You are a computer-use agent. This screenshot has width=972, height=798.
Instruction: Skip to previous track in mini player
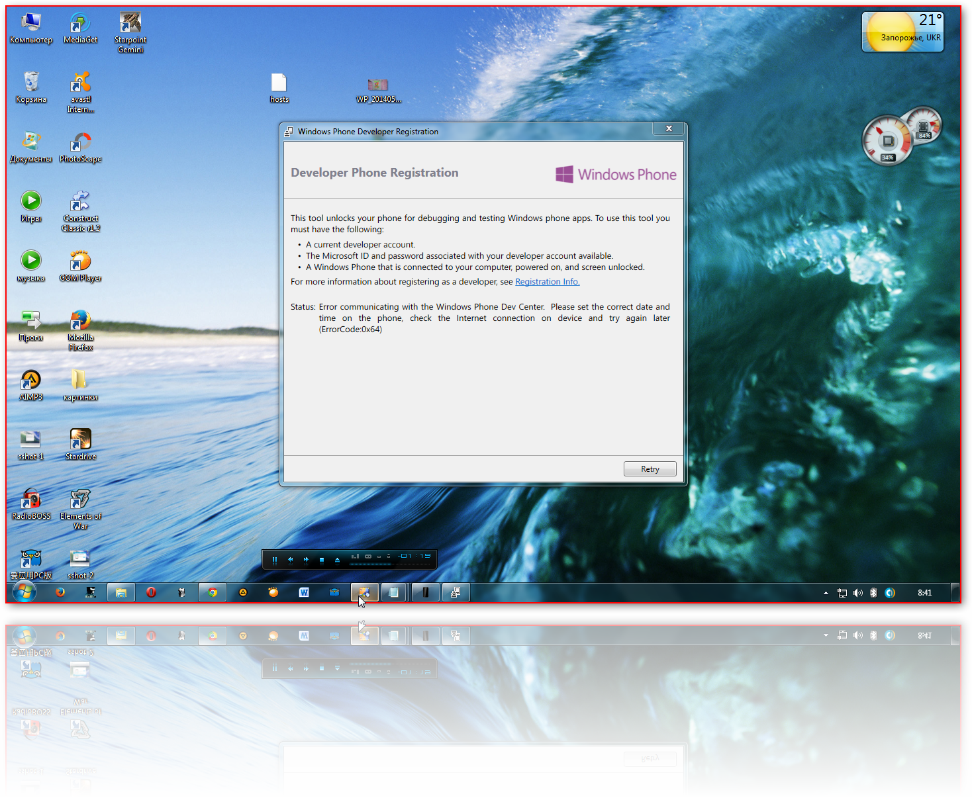pyautogui.click(x=290, y=560)
